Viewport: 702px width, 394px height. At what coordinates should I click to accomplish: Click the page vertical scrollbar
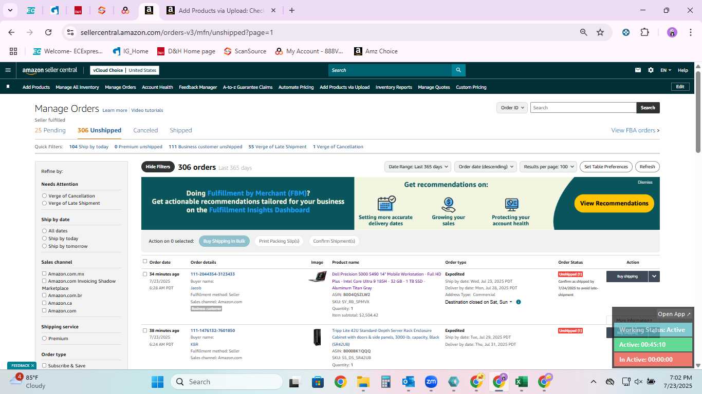[698, 111]
